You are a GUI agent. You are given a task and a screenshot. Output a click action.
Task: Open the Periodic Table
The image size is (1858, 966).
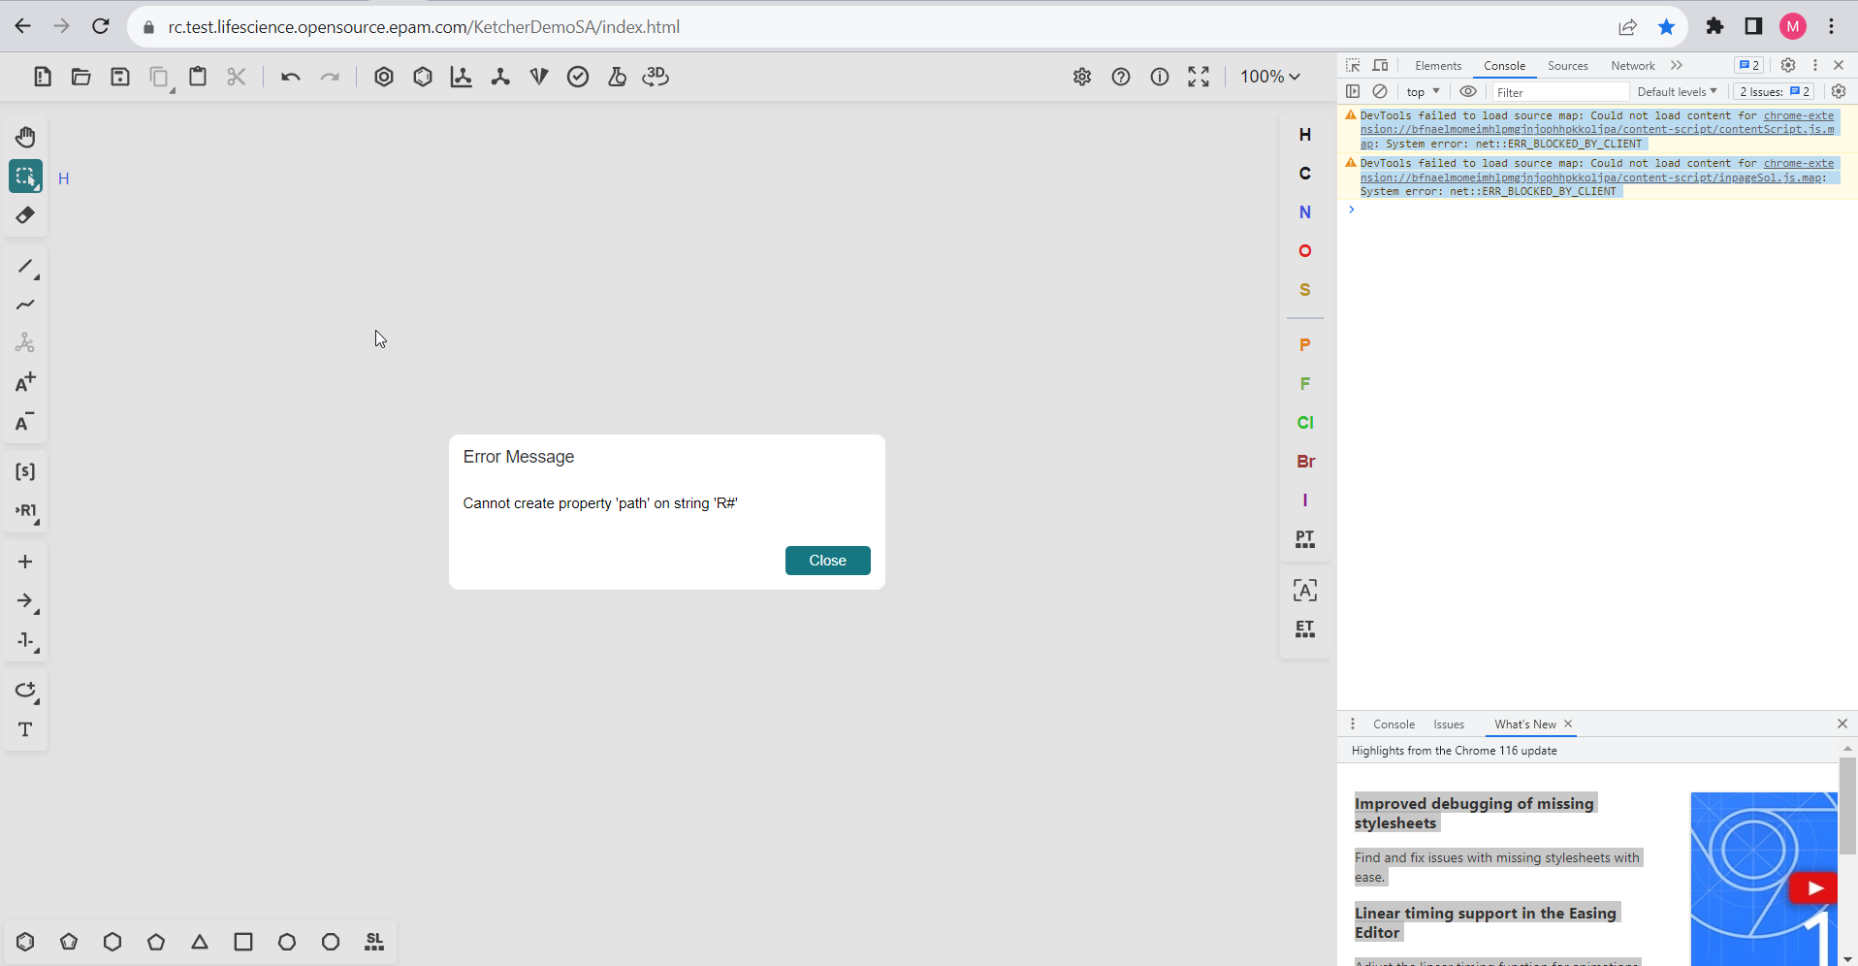[x=1305, y=540]
